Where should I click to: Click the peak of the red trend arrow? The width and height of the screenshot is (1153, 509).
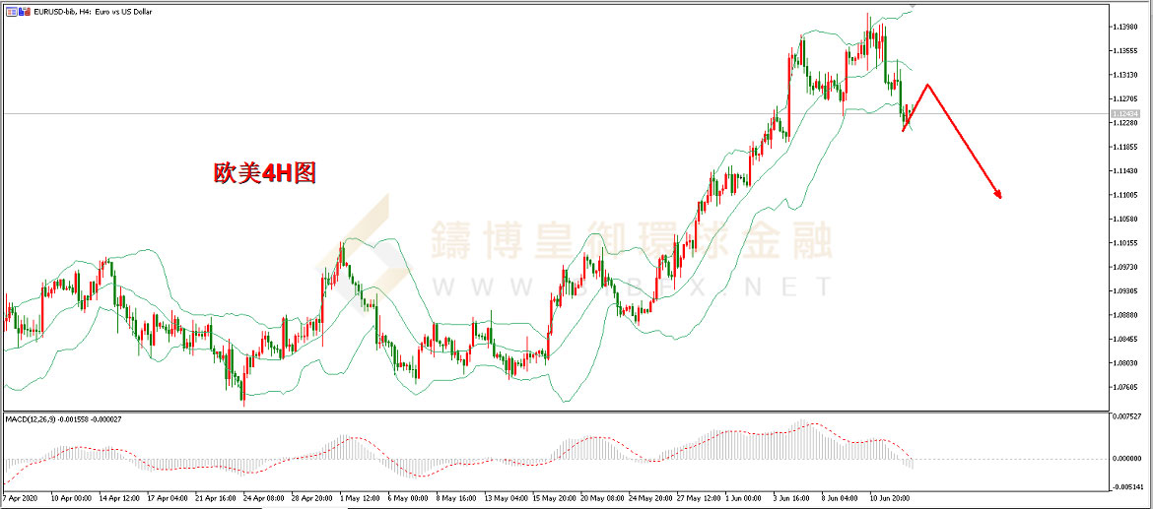pos(928,85)
